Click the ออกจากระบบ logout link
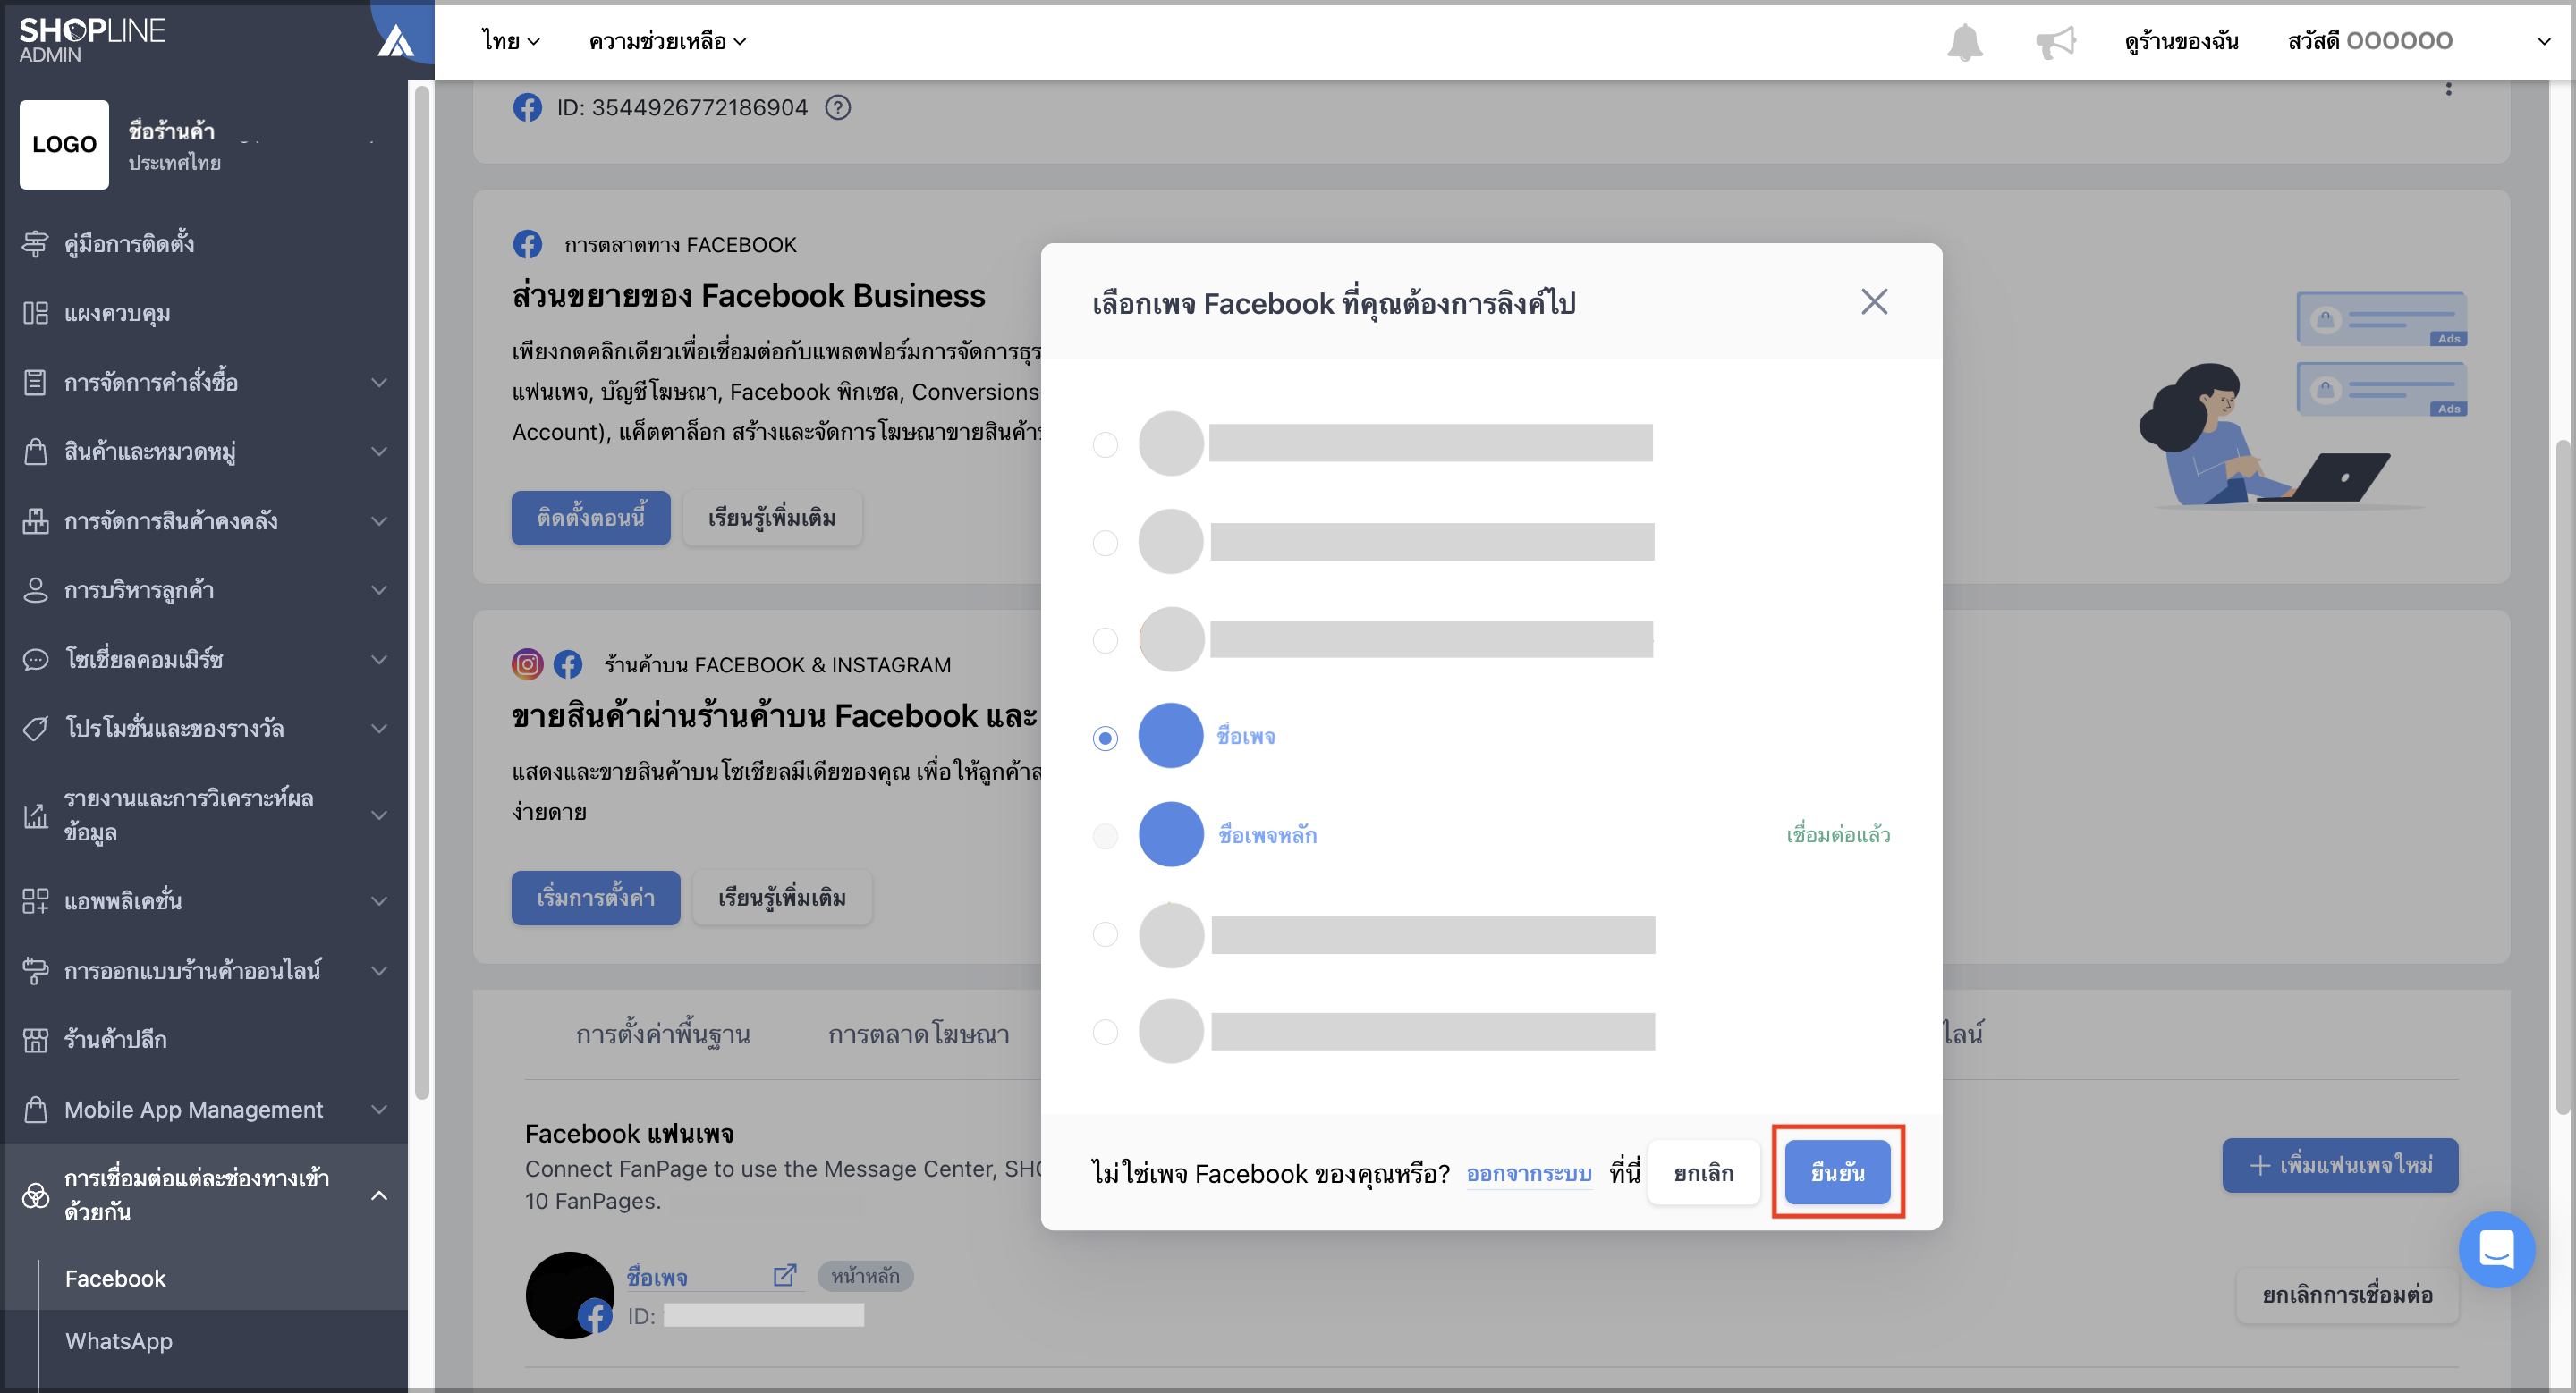The image size is (2576, 1393). (x=1528, y=1173)
